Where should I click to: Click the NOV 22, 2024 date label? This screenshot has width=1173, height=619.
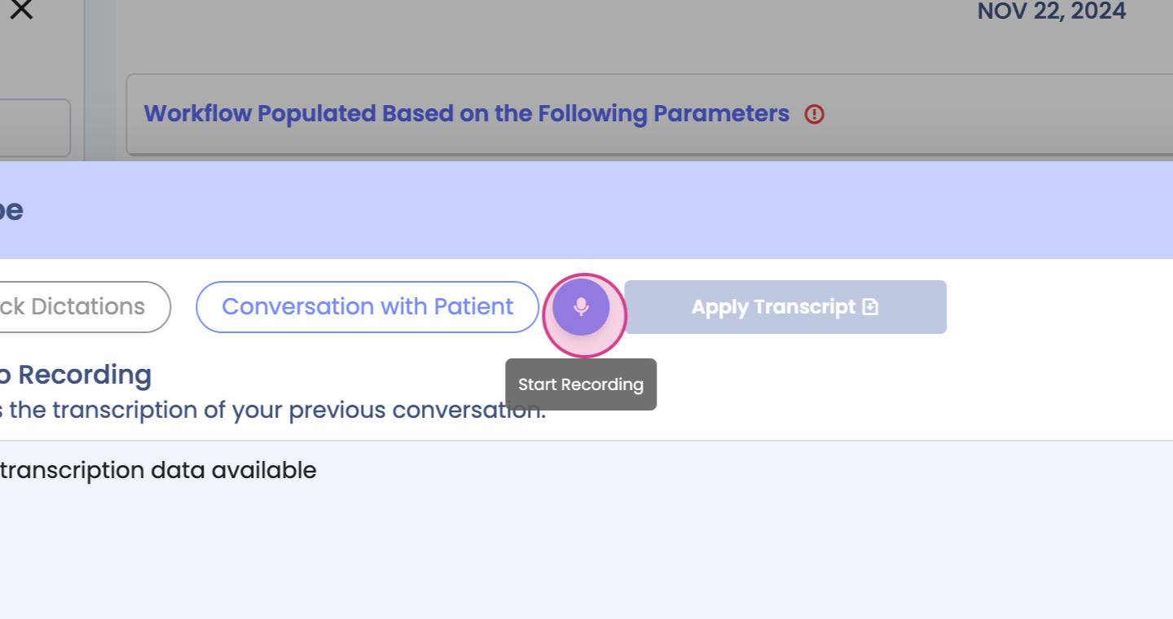[x=1051, y=11]
